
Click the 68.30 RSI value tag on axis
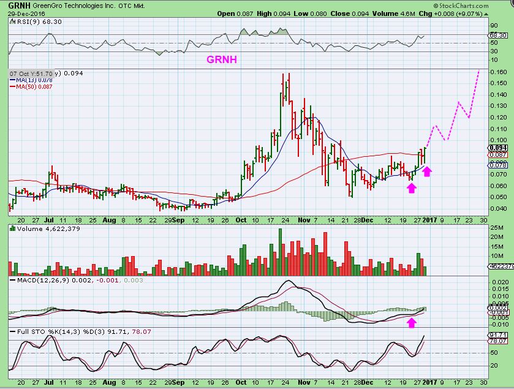(497, 35)
